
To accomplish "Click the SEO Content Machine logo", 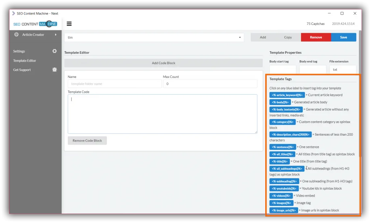I will coord(35,24).
